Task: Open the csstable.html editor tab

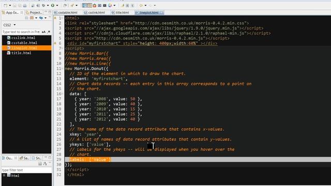Action: tap(66, 12)
